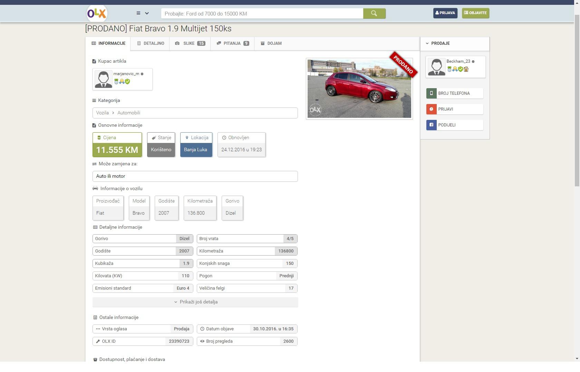Open buyer marjanovic_m avatar
Image resolution: width=580 pixels, height=372 pixels.
pos(103,79)
